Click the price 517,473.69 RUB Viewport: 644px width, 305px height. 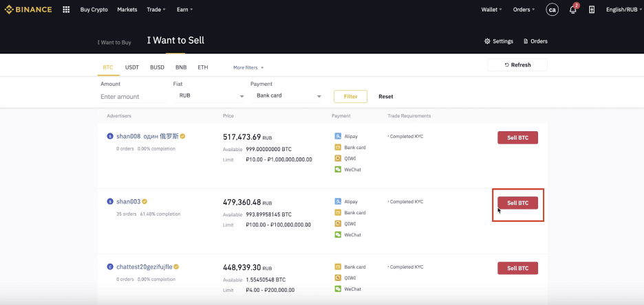247,137
